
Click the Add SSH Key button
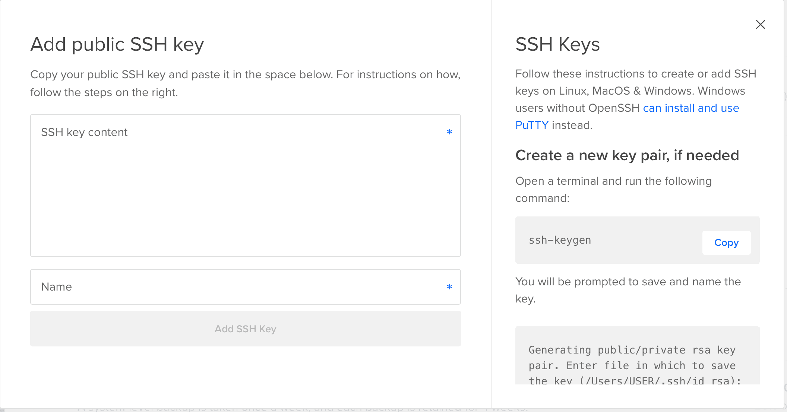point(246,329)
